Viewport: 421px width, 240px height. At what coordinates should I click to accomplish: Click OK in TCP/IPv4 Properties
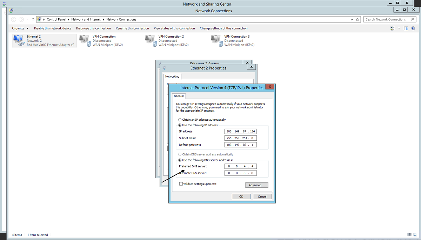(241, 196)
